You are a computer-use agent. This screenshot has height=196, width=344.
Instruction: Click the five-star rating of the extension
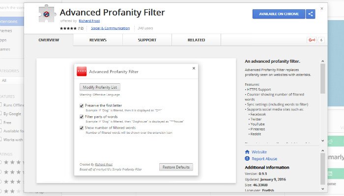tap(68, 28)
